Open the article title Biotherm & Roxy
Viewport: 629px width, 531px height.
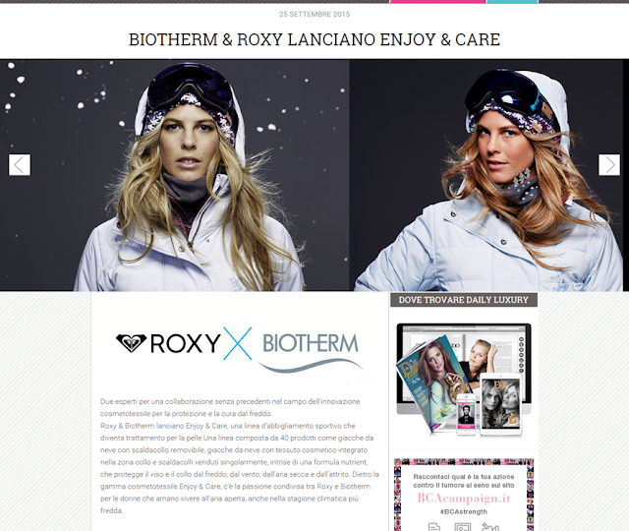pyautogui.click(x=314, y=39)
